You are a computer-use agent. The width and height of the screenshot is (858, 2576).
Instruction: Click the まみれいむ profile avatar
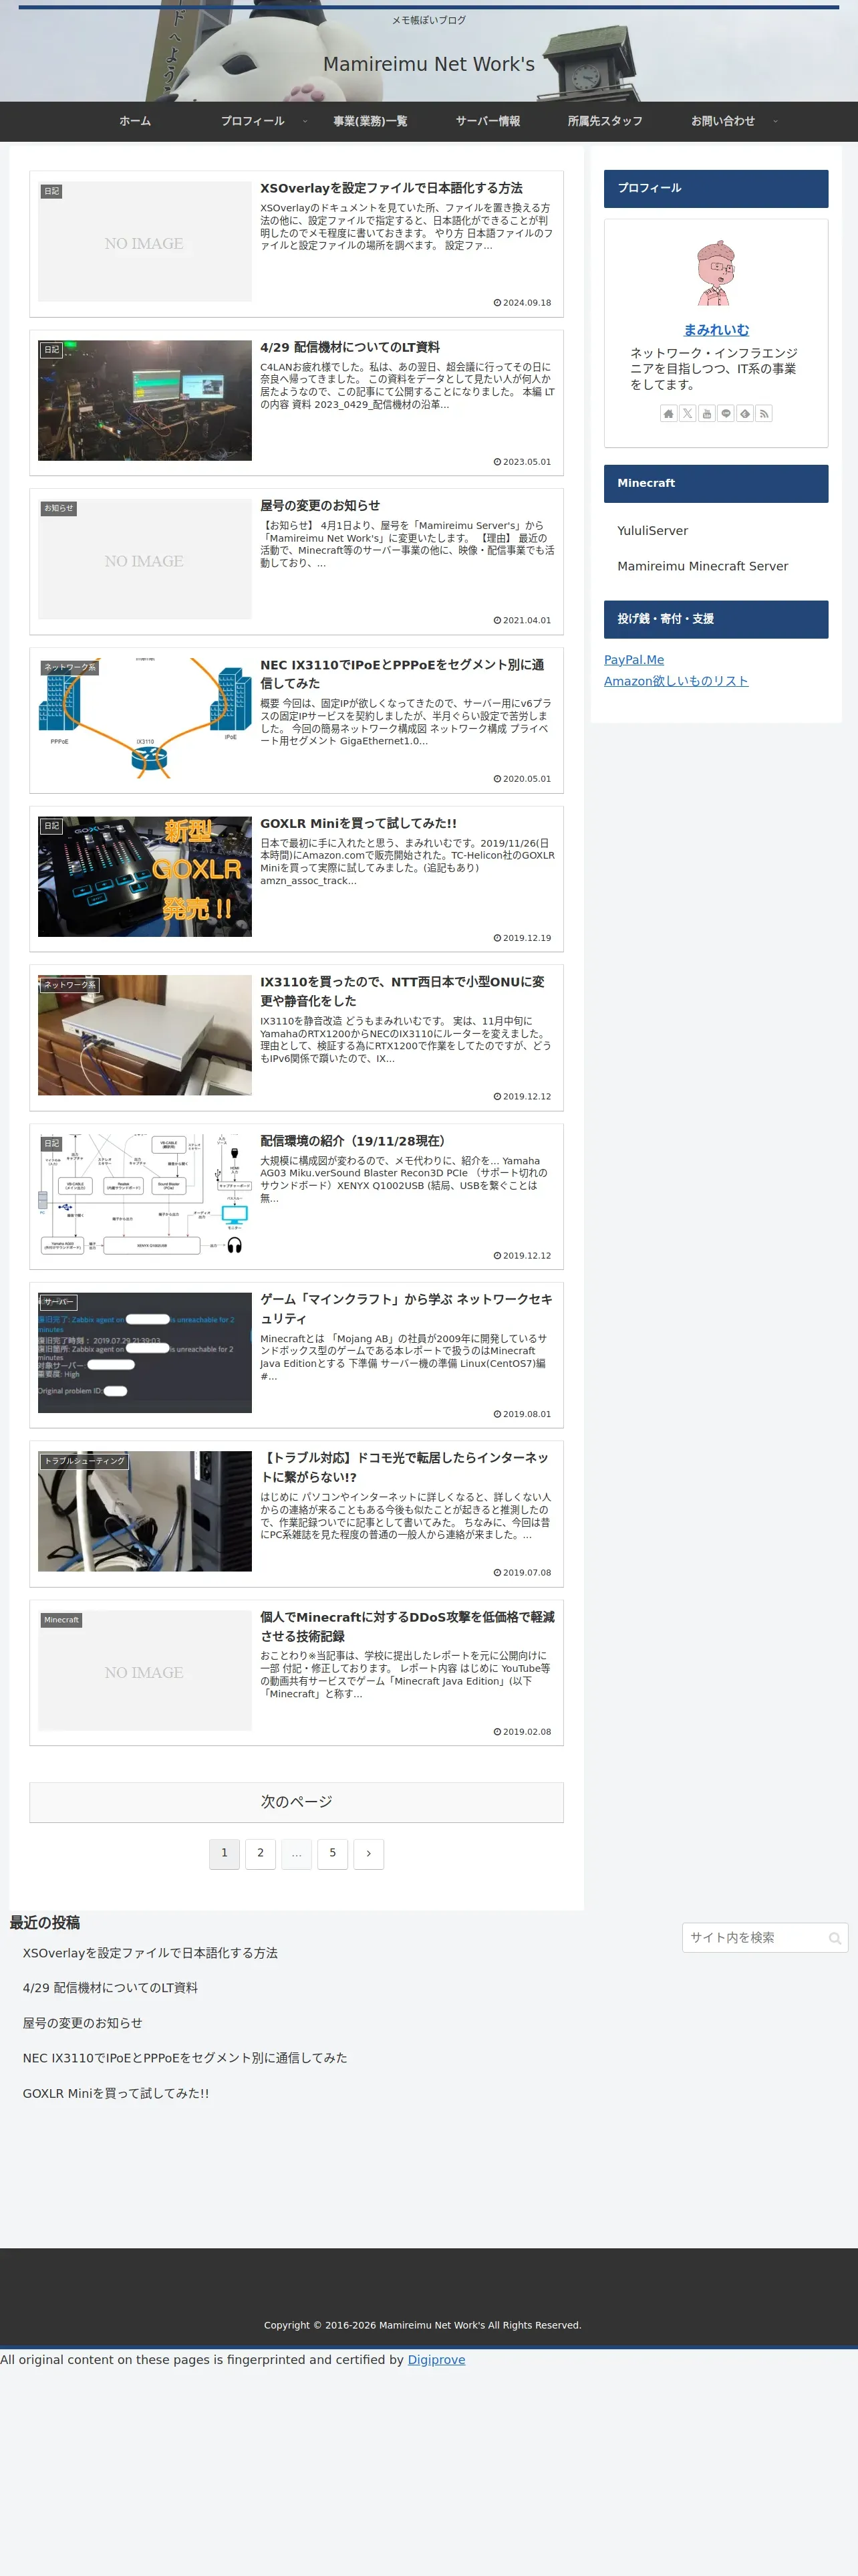pyautogui.click(x=715, y=272)
